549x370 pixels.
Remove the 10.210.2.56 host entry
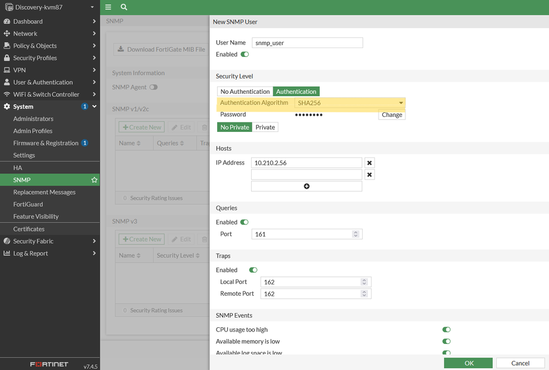[369, 163]
